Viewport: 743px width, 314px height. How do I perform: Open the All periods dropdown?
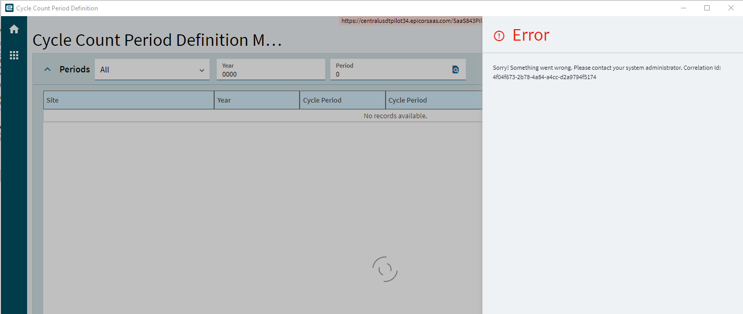pos(152,70)
